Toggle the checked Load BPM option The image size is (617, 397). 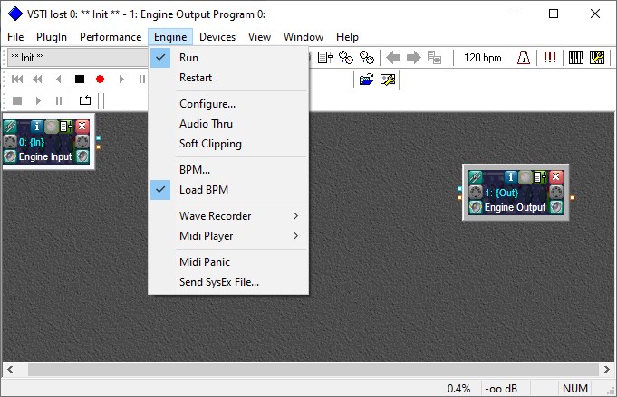[x=228, y=190]
